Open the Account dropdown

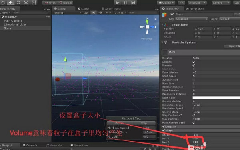click(x=197, y=3)
